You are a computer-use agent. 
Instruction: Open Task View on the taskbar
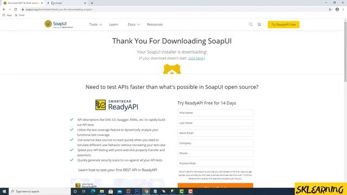coord(84,191)
